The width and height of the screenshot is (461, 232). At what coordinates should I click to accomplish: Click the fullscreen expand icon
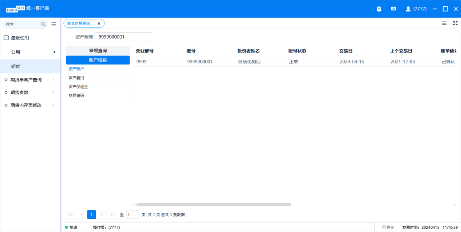tap(455, 23)
